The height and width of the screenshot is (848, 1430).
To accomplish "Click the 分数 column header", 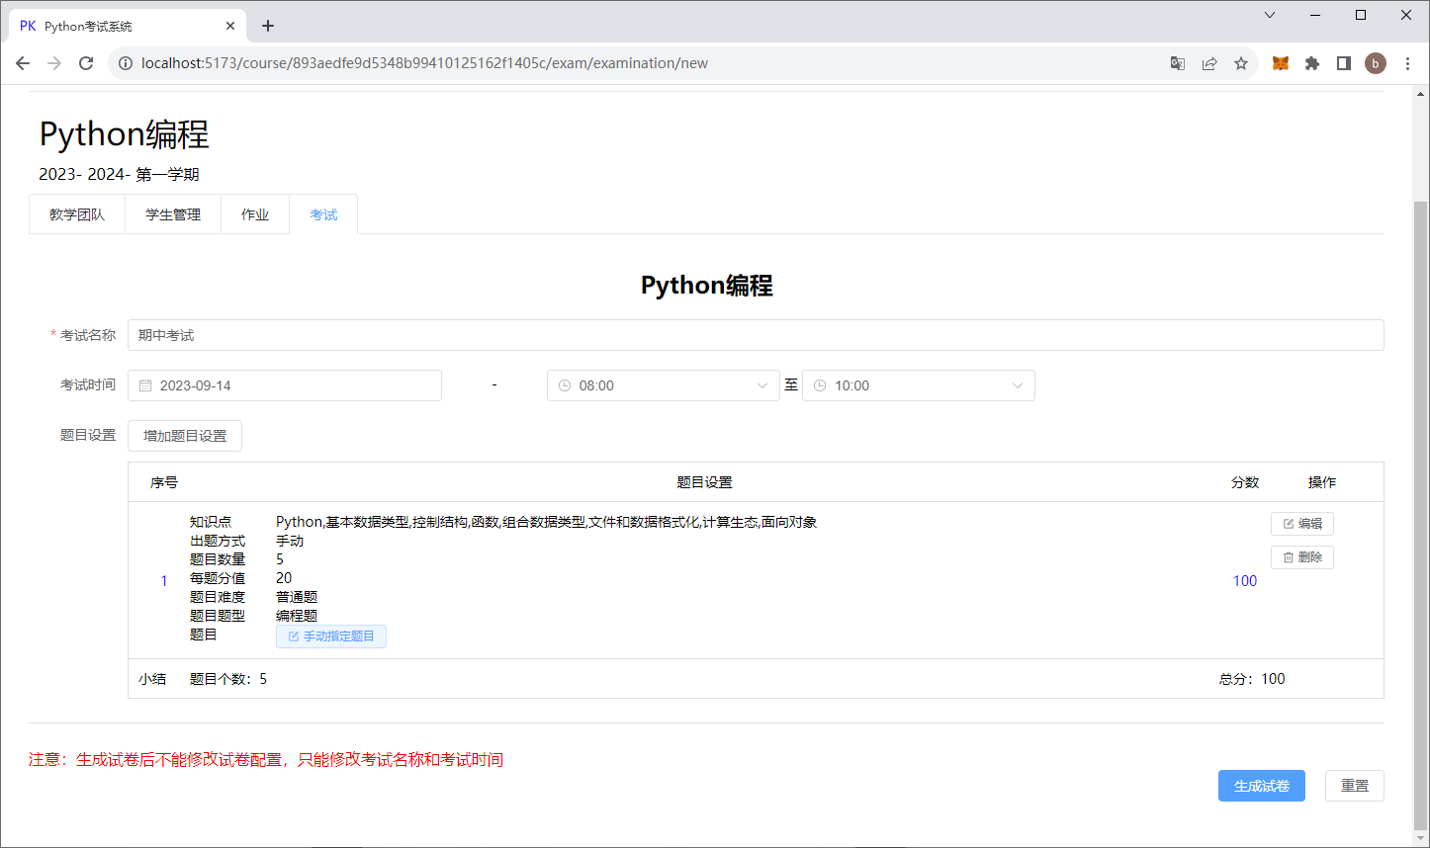I will pos(1245,482).
